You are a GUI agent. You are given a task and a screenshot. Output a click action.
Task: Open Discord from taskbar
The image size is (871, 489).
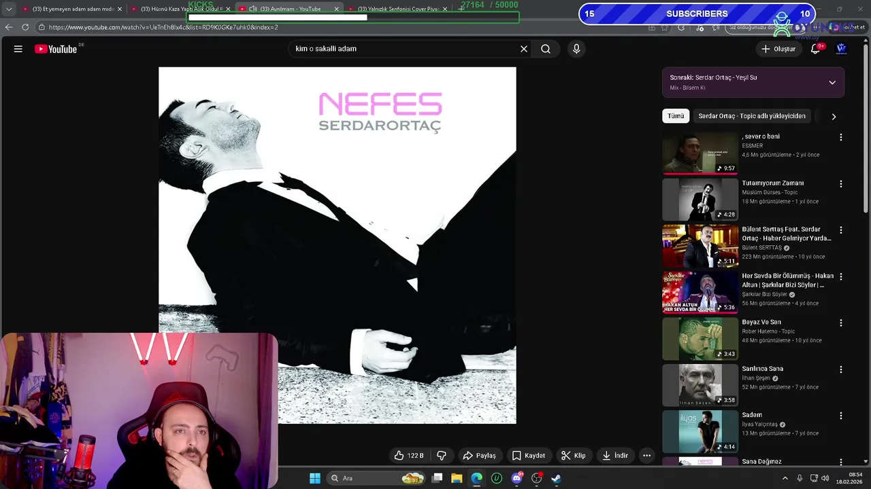(516, 478)
